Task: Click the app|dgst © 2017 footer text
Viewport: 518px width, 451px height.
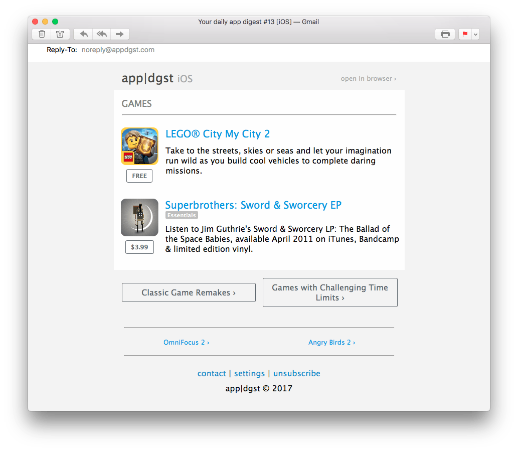Action: (x=259, y=388)
